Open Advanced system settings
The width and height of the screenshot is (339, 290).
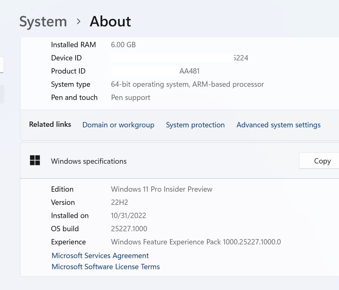pos(278,125)
